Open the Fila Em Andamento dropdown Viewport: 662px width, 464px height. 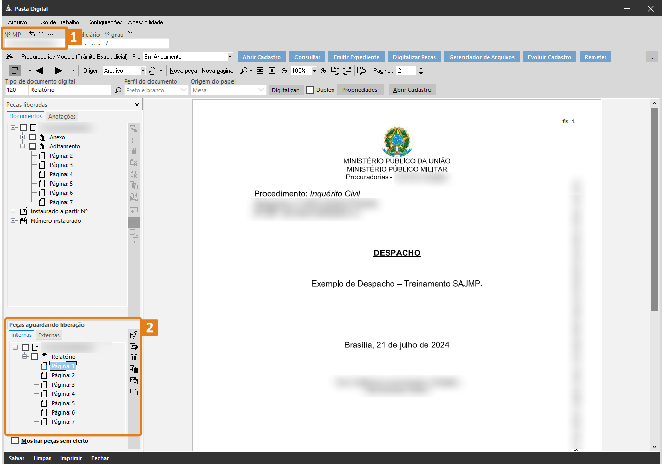[230, 57]
